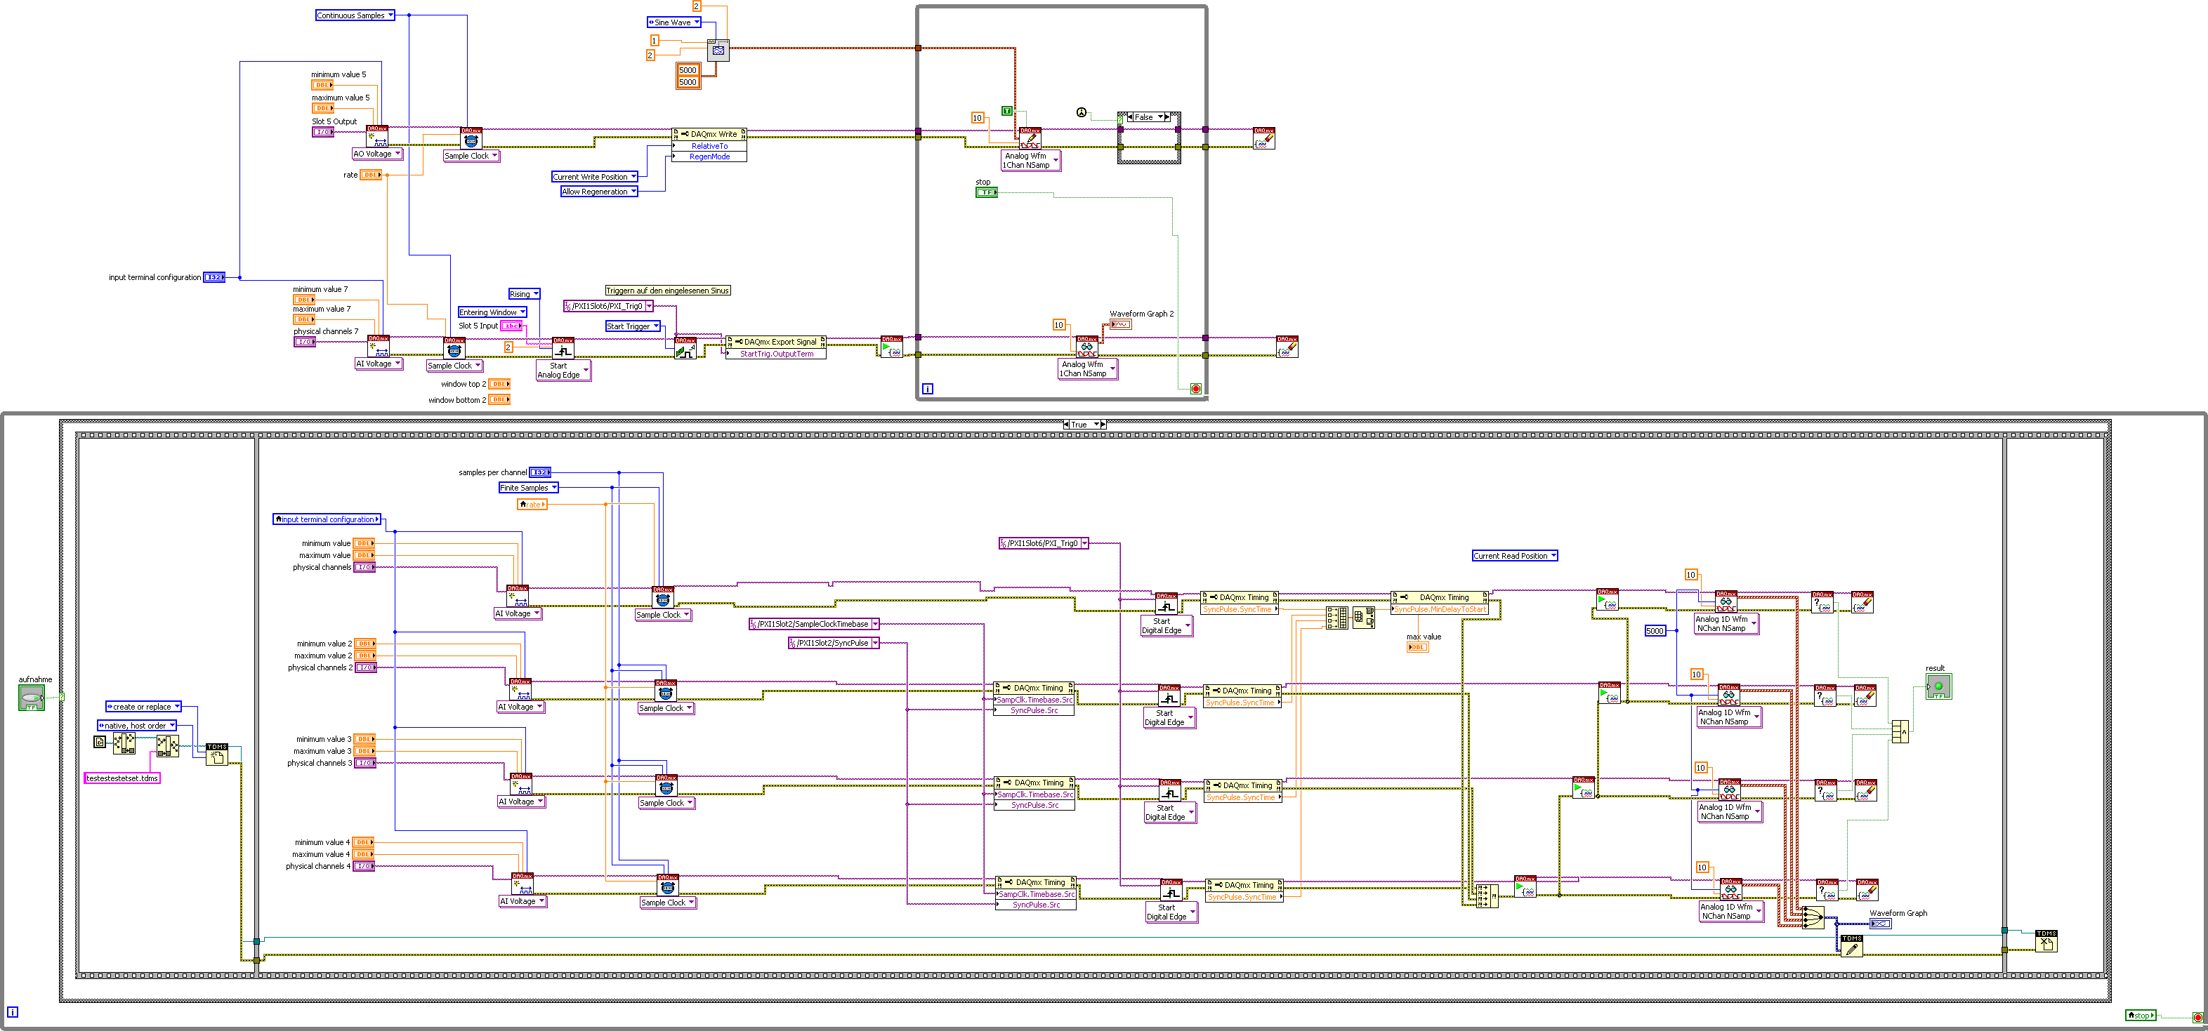This screenshot has width=2208, height=1031.
Task: Click the TDMS Close node
Action: point(2046,941)
